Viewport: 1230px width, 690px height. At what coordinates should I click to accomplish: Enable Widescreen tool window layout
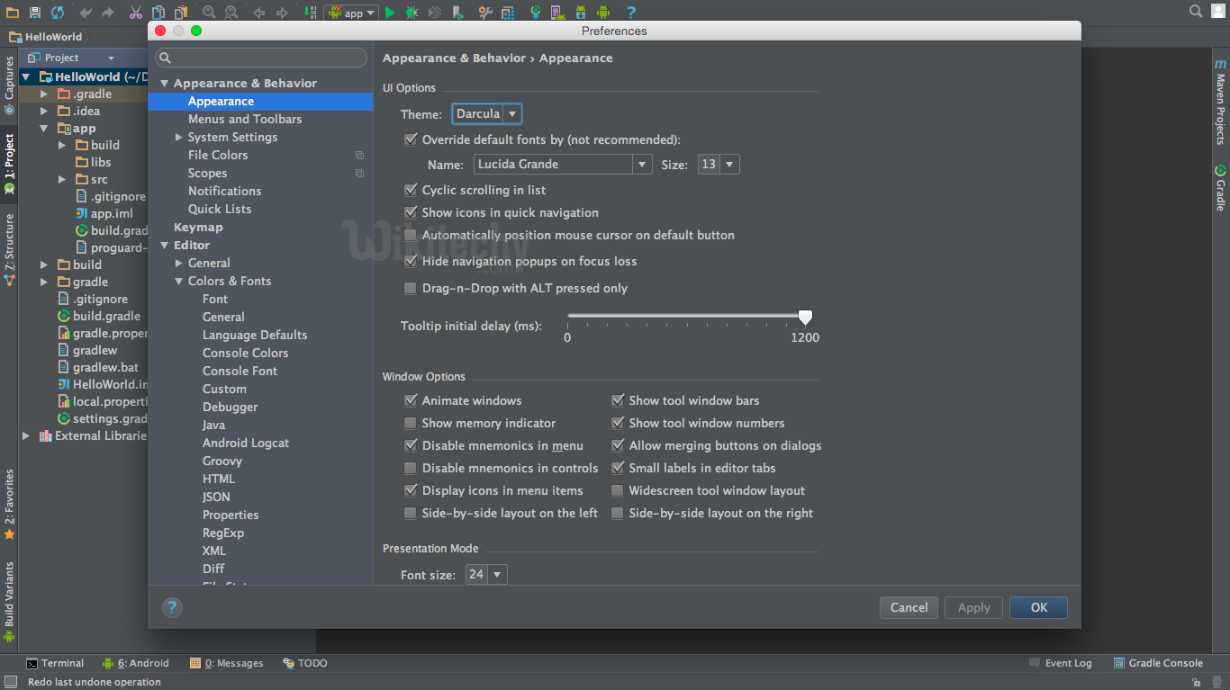click(x=618, y=490)
